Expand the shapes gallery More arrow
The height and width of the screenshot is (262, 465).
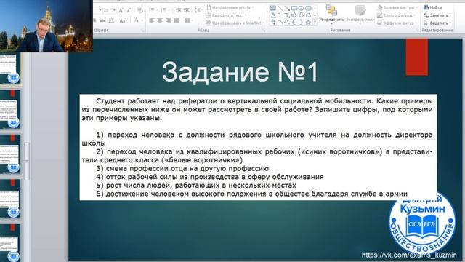315,23
